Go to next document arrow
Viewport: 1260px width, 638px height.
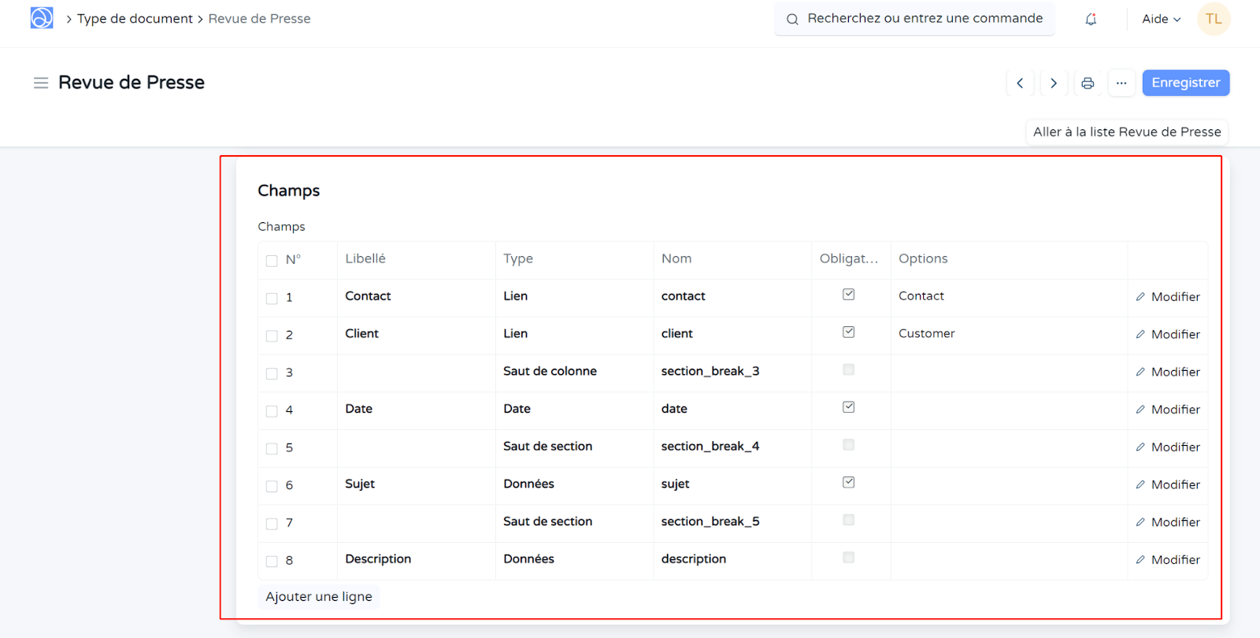pyautogui.click(x=1054, y=83)
